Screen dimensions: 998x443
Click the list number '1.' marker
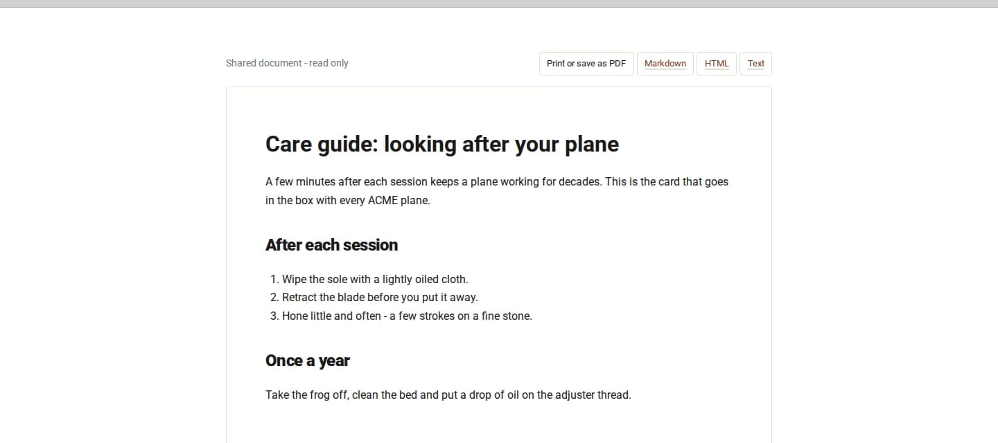[x=274, y=280]
